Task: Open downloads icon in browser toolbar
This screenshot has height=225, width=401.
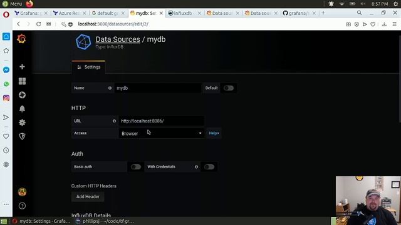Action: [x=384, y=24]
